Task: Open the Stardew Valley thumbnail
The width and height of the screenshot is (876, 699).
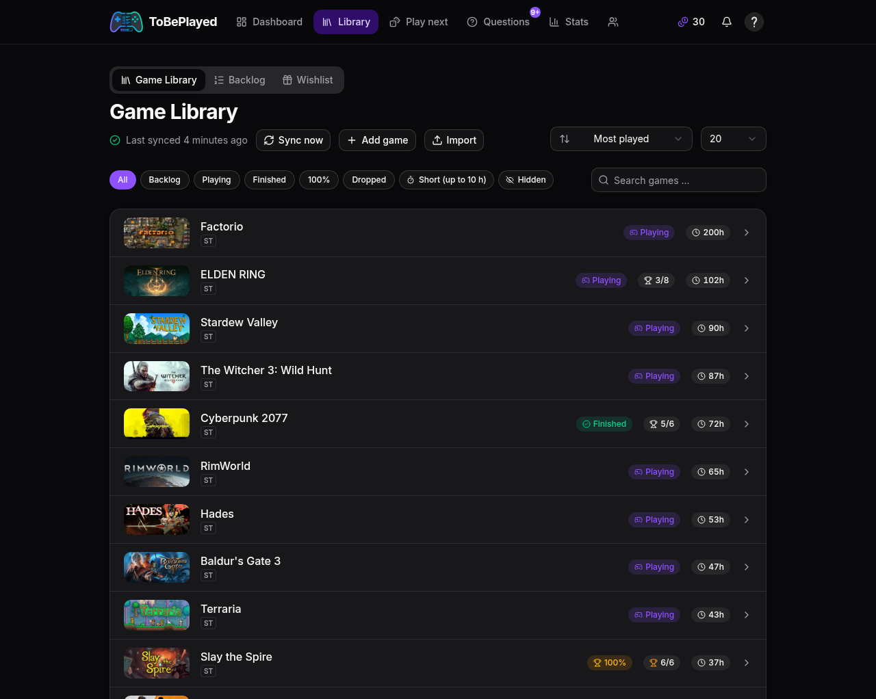Action: pos(157,328)
